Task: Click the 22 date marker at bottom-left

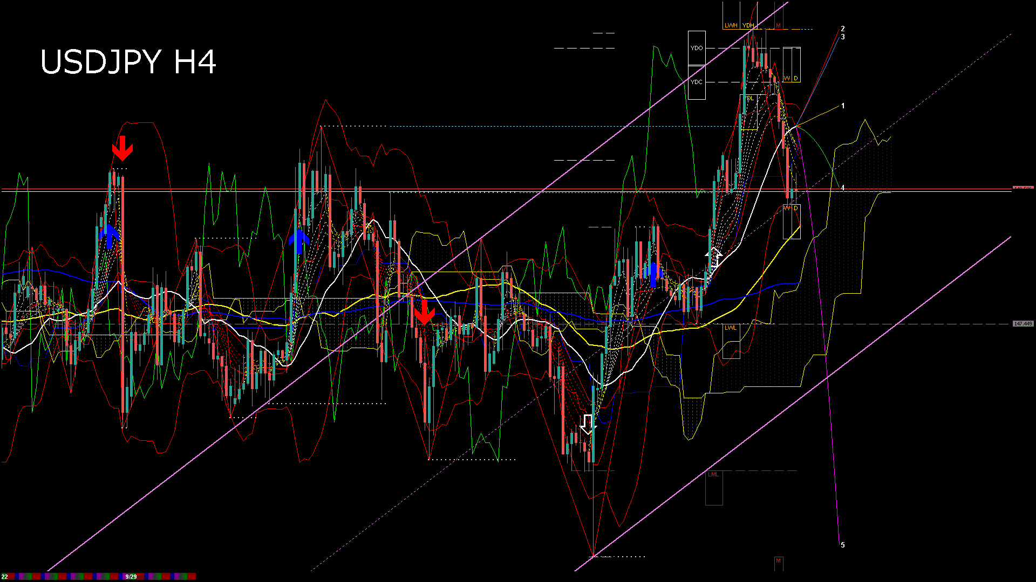Action: tap(4, 577)
